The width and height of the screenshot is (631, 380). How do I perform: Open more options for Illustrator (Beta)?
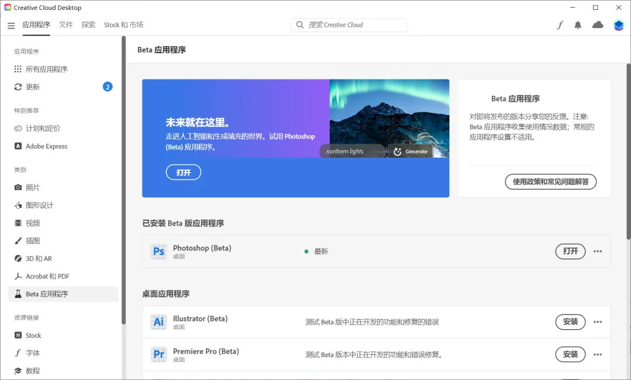pos(598,322)
